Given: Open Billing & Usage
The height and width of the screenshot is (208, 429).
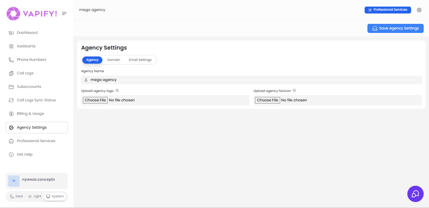Looking at the screenshot, I should [x=30, y=113].
